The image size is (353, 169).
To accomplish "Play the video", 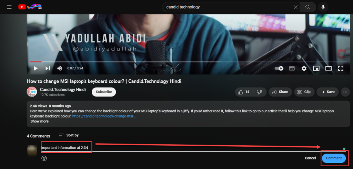I will pos(36,68).
